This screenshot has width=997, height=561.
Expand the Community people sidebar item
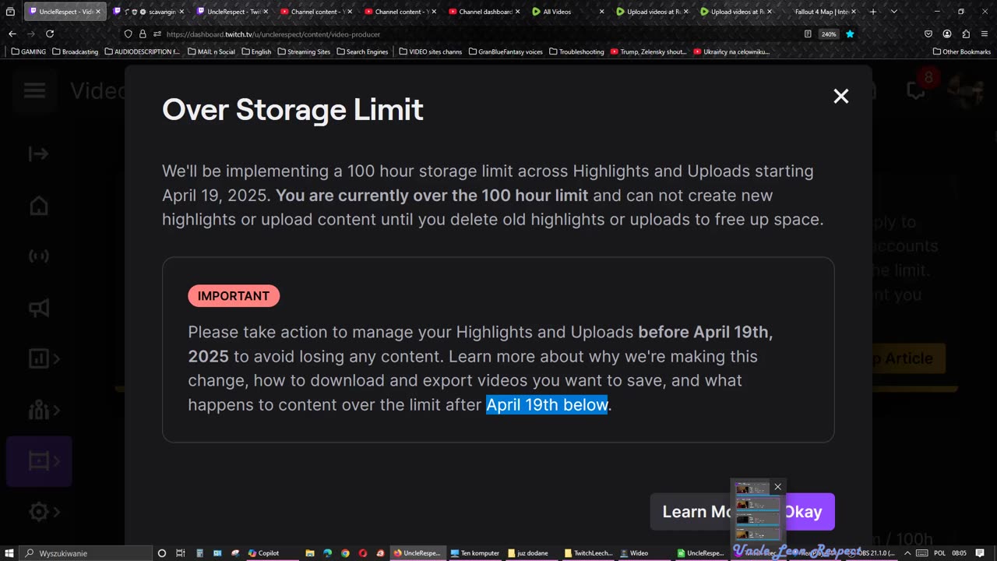[43, 410]
